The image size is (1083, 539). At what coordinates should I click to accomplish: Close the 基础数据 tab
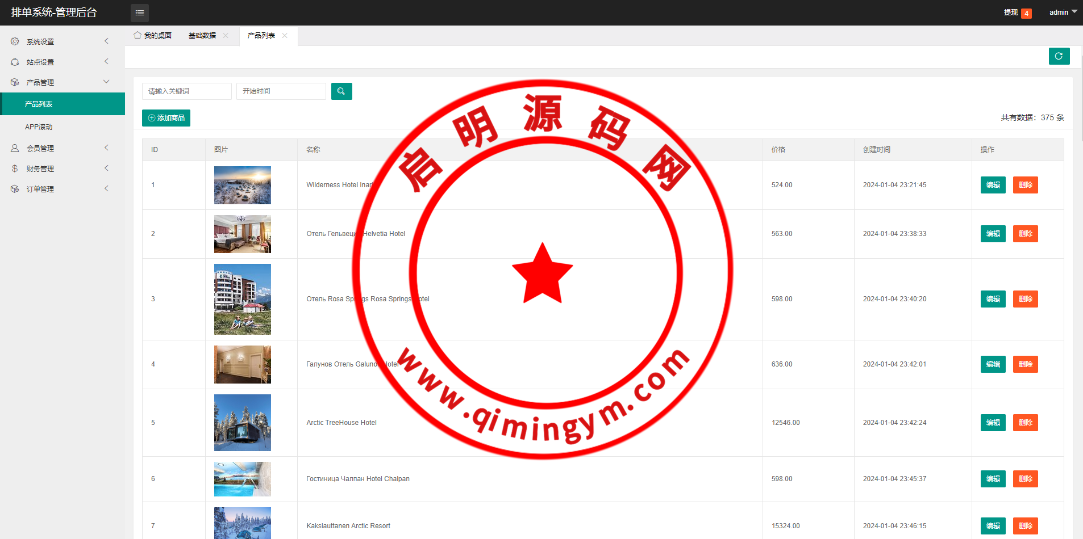point(226,36)
